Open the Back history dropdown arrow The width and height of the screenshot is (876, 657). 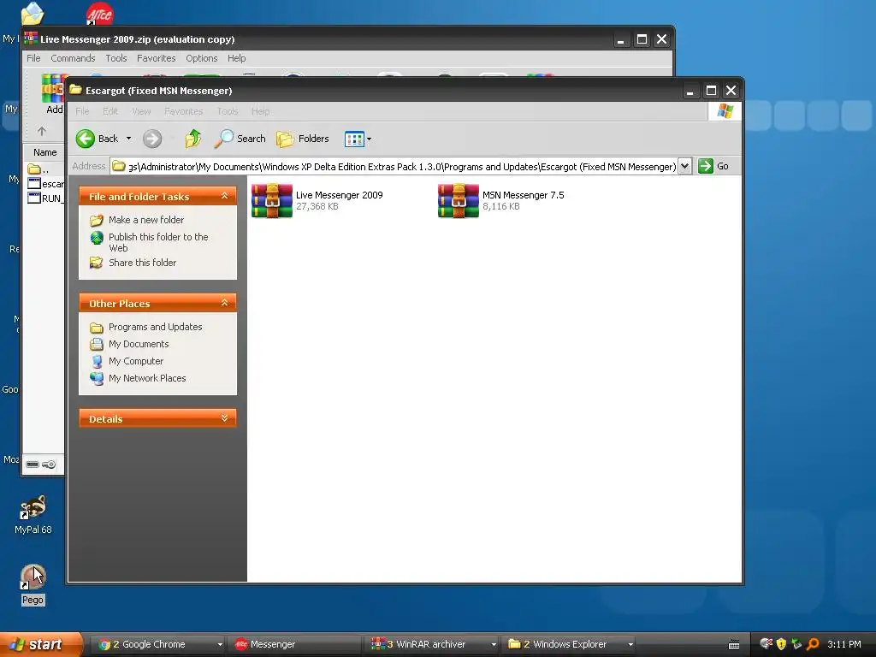[128, 139]
